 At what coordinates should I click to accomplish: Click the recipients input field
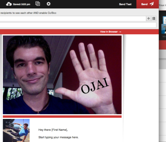coord(73,18)
